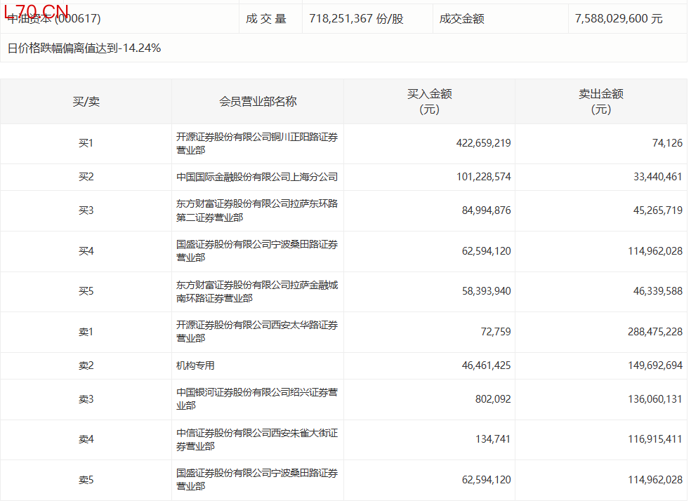Select 开源证券铜川正阳路证券营业部 broker name
This screenshot has width=691, height=503.
click(256, 144)
